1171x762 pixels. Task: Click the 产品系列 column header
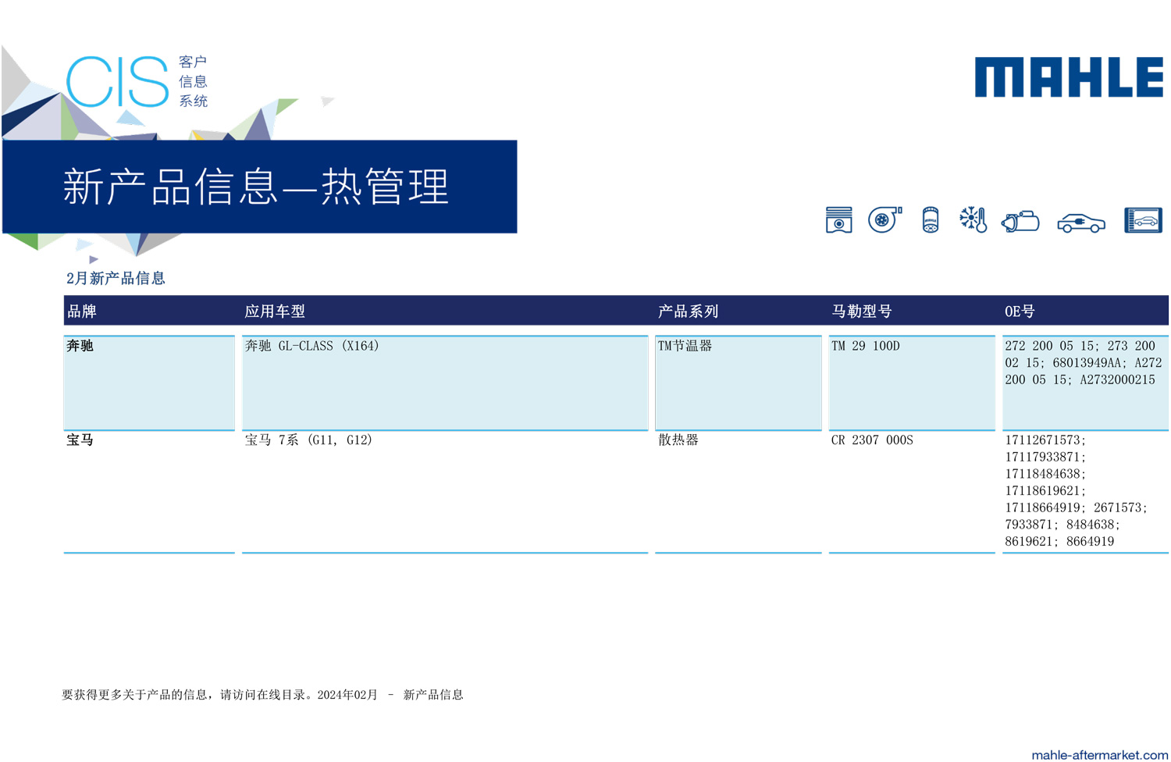click(x=688, y=312)
